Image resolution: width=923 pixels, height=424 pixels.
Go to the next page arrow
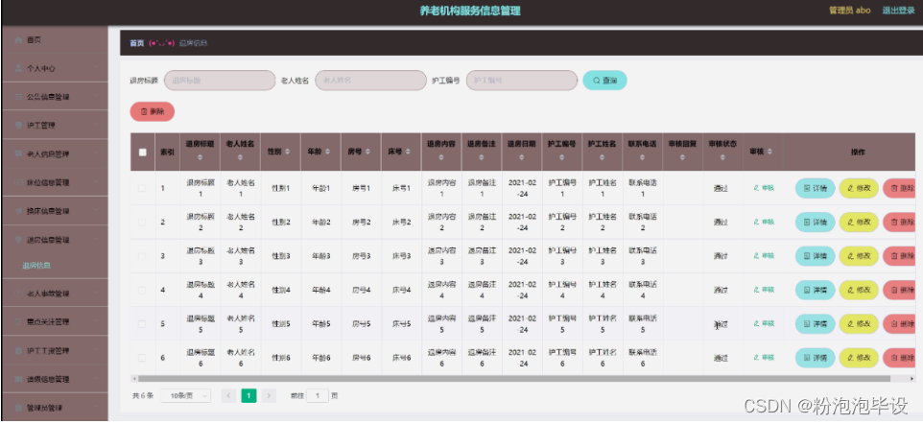pyautogui.click(x=269, y=396)
